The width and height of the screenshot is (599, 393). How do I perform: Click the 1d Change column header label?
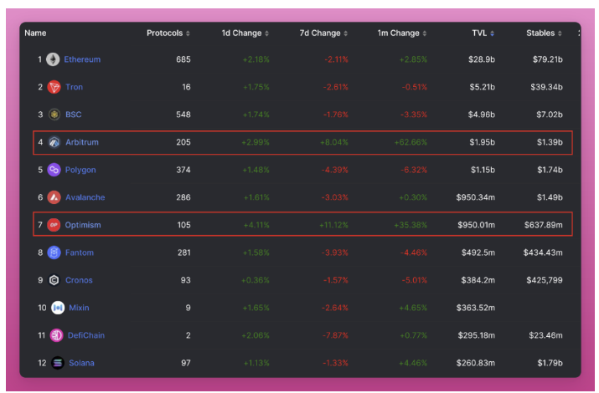tap(241, 33)
